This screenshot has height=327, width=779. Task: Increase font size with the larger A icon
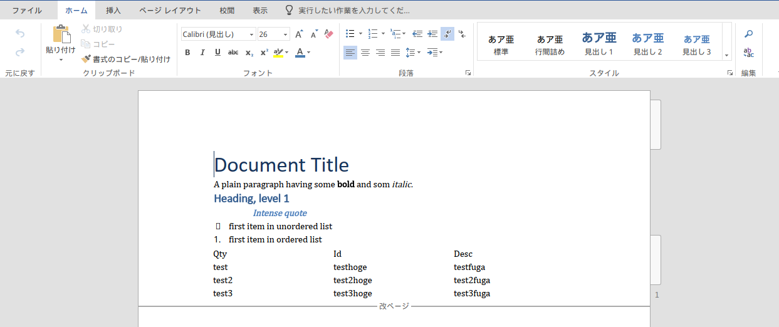tap(299, 34)
